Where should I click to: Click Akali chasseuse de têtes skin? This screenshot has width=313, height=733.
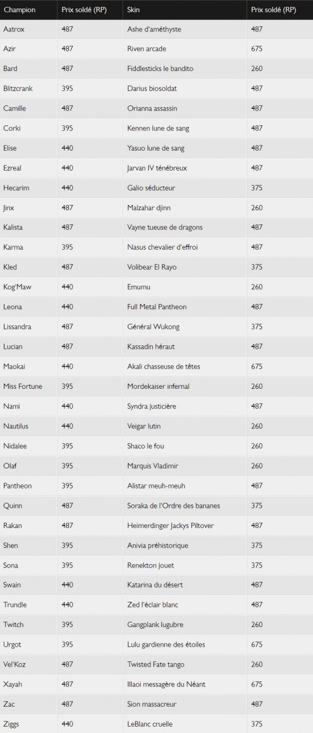tap(164, 366)
